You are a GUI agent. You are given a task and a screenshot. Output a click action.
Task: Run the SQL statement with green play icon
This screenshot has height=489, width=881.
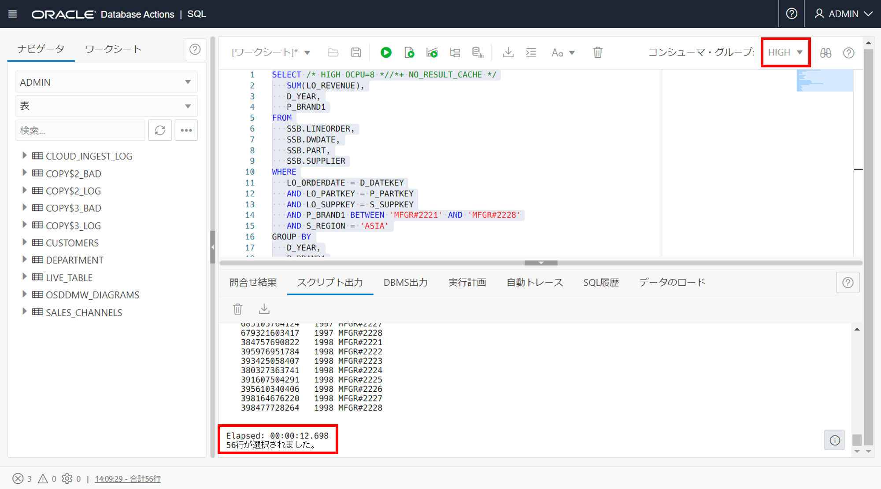pos(386,53)
